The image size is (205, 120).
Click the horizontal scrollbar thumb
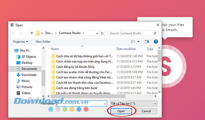[88, 96]
